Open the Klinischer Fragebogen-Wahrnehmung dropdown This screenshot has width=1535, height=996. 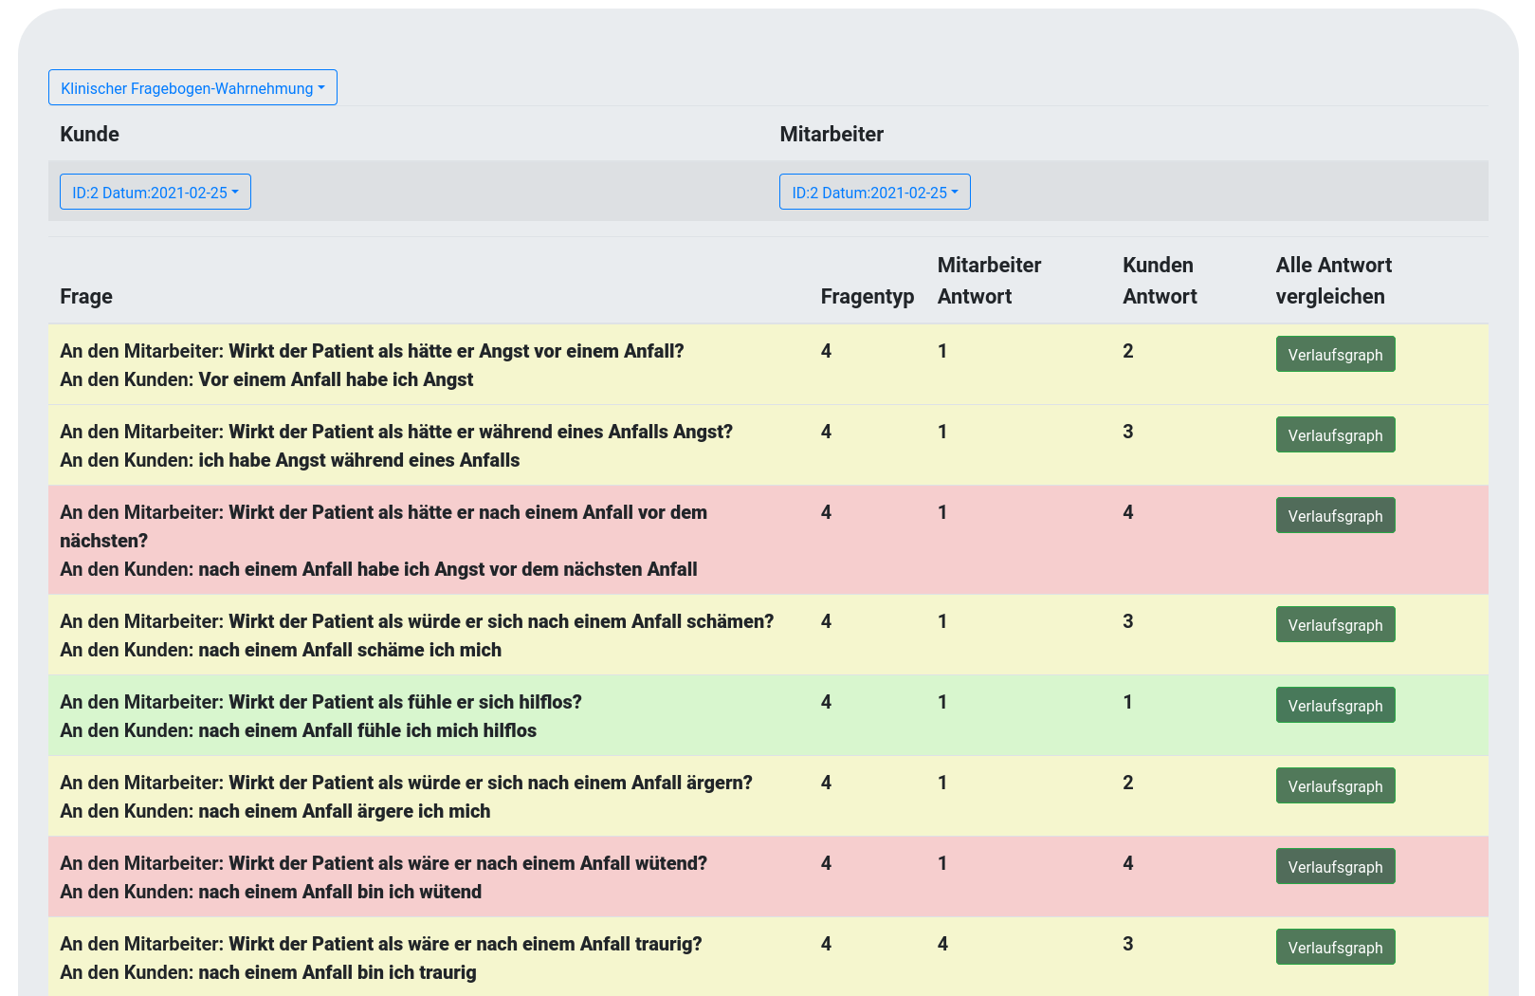coord(192,88)
